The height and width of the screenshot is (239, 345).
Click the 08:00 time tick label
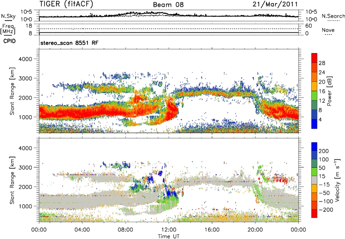(125, 230)
